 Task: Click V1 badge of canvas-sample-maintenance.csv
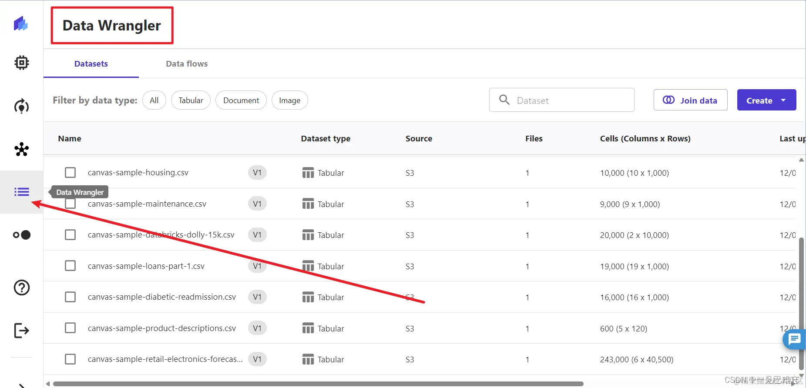pyautogui.click(x=257, y=204)
